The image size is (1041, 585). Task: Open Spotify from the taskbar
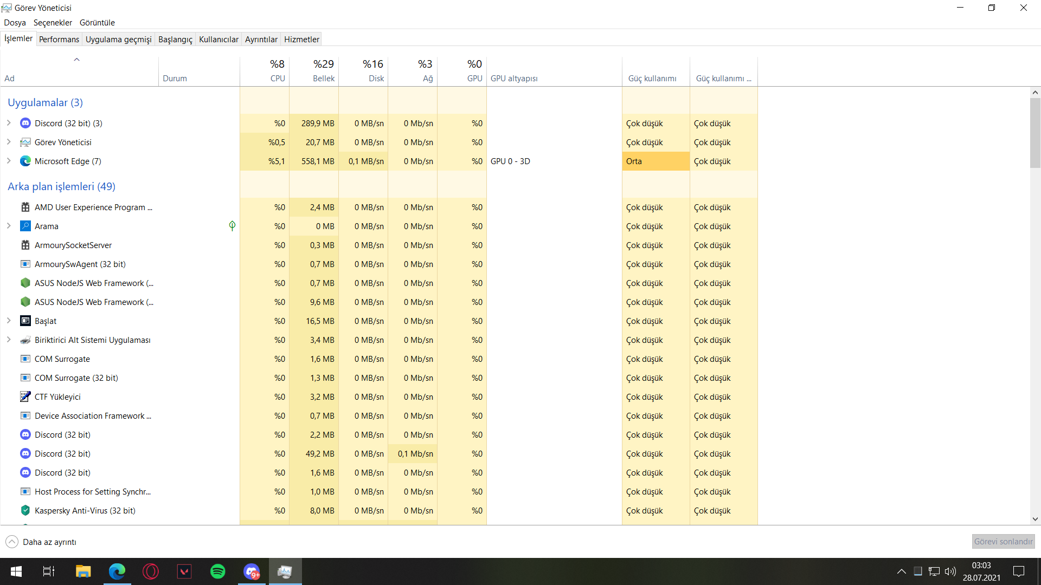pyautogui.click(x=218, y=571)
